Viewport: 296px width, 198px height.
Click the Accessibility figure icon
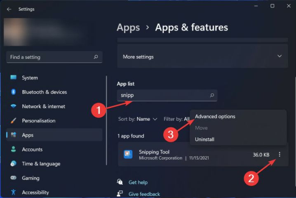pos(14,192)
